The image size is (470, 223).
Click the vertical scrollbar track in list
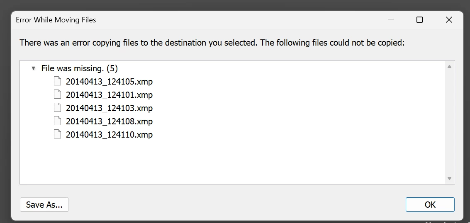click(x=449, y=122)
